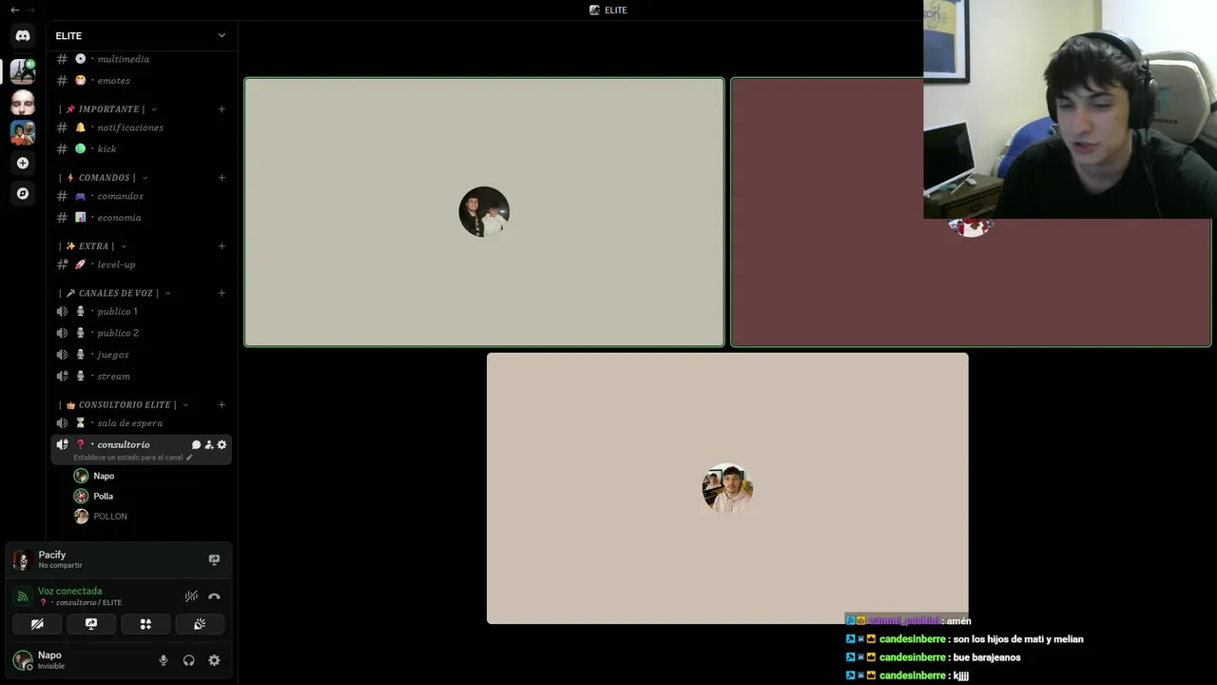Create channel in IMPORTANTE category
1217x685 pixels.
(222, 109)
